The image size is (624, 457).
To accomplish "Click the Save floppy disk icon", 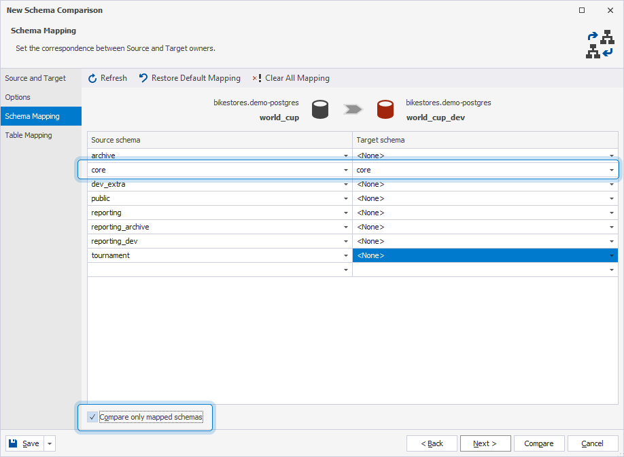I will click(13, 443).
